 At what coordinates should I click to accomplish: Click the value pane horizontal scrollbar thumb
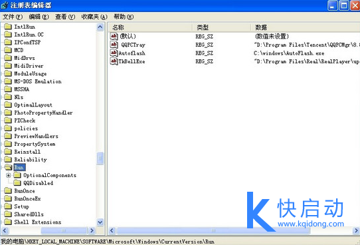(x=213, y=230)
